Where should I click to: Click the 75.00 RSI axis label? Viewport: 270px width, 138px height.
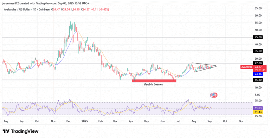pyautogui.click(x=258, y=101)
